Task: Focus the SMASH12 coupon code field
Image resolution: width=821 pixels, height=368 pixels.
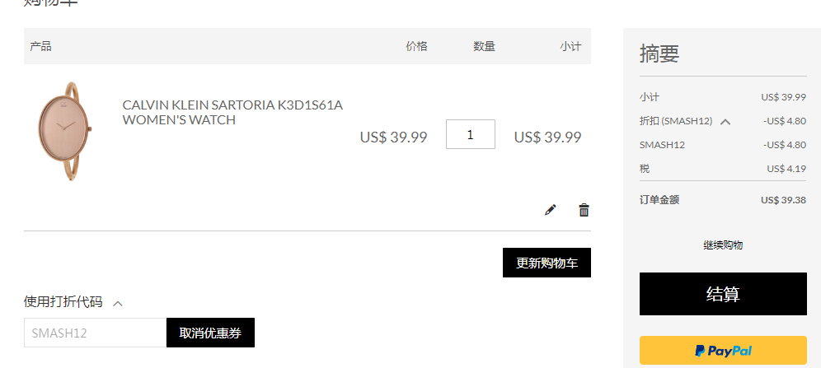Action: (x=95, y=333)
